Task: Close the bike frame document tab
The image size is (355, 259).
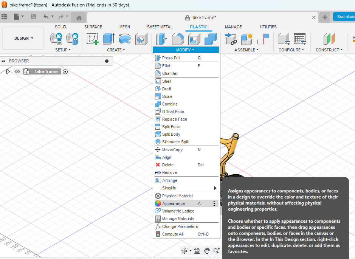Action: 313,17
